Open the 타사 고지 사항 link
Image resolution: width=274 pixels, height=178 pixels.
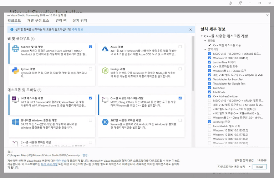coord(49,164)
